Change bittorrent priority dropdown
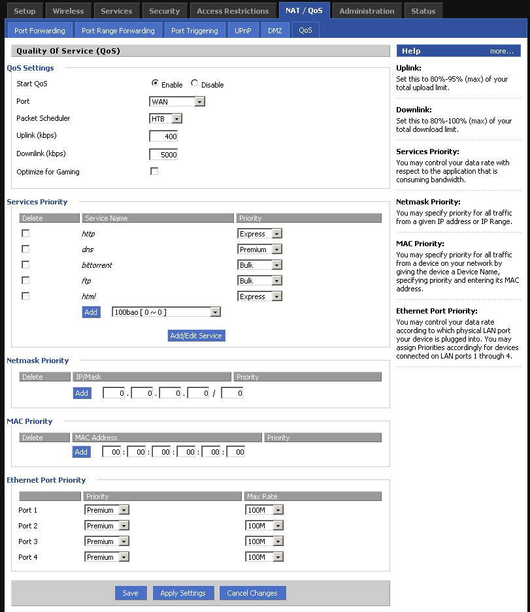Viewport: 530px width, 612px height. [259, 265]
